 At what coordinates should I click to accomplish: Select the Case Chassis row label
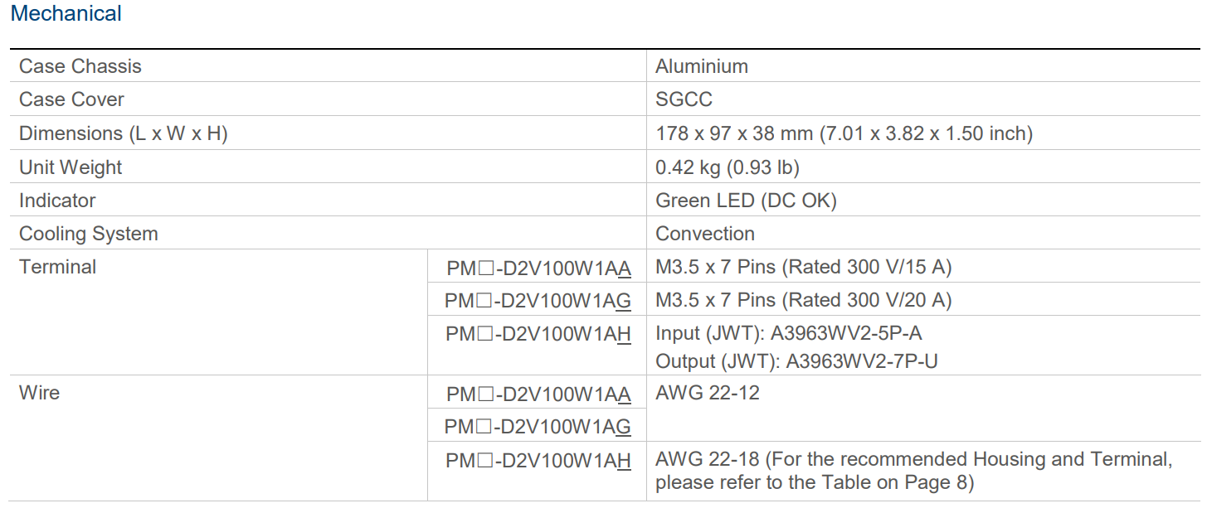pyautogui.click(x=80, y=66)
